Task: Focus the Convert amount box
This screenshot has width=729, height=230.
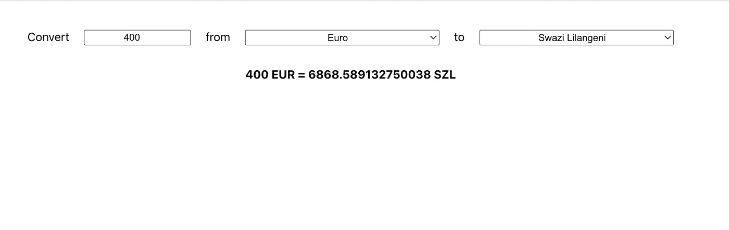Action: coord(137,37)
